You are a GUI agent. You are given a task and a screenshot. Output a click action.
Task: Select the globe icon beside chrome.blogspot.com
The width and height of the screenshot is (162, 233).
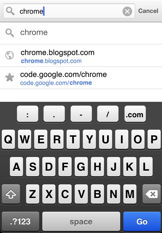tap(10, 55)
